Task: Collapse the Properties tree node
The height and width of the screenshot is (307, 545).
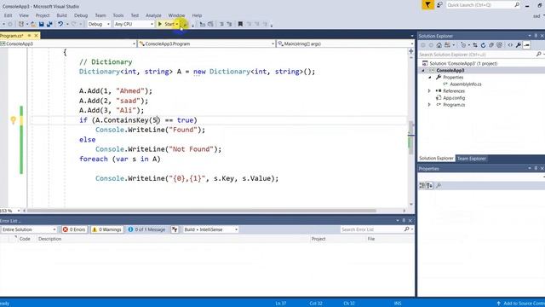Action: tap(429, 78)
